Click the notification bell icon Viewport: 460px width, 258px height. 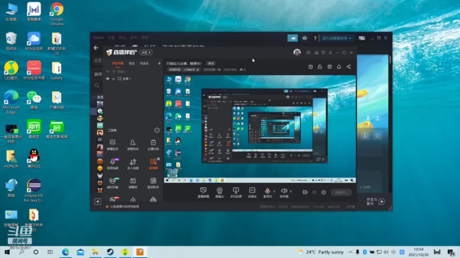click(339, 67)
